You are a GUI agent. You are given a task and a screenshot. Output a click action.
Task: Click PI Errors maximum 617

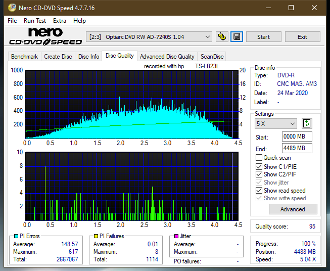(73, 252)
